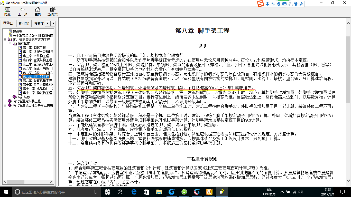This screenshot has height=197, width=351.
Task: Click the help viewer taskbar icon
Action: point(222,192)
